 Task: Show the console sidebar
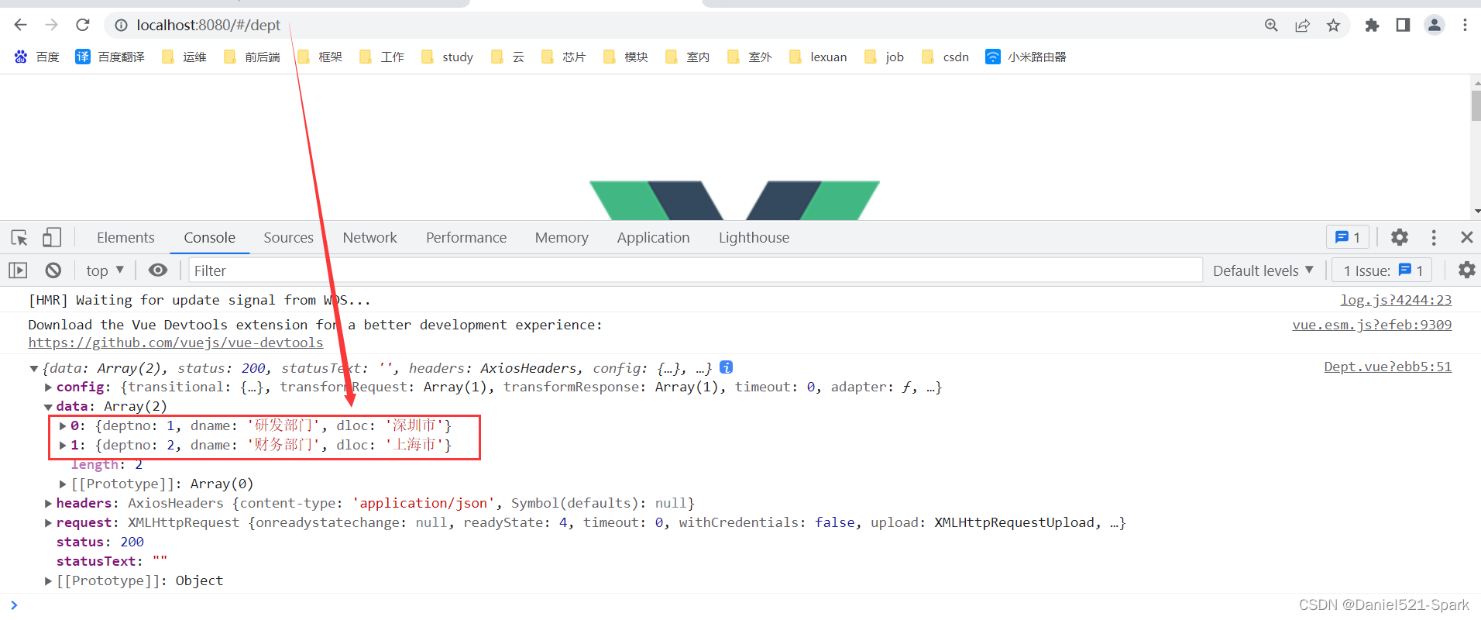click(x=18, y=270)
